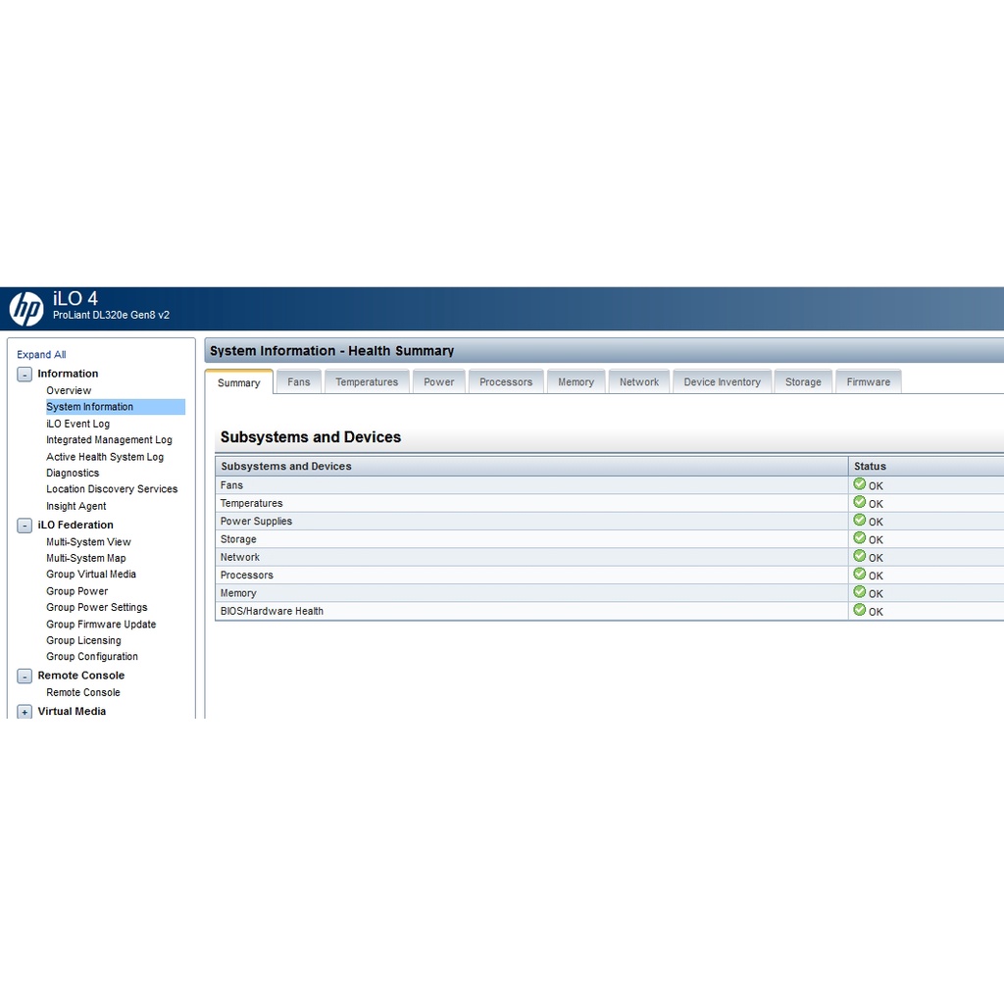Select Group Firmware Update item

(101, 625)
